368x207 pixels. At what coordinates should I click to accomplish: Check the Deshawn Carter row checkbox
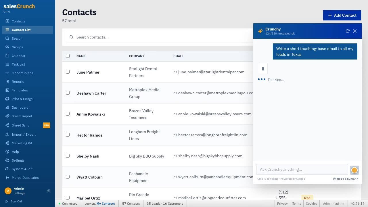68,93
